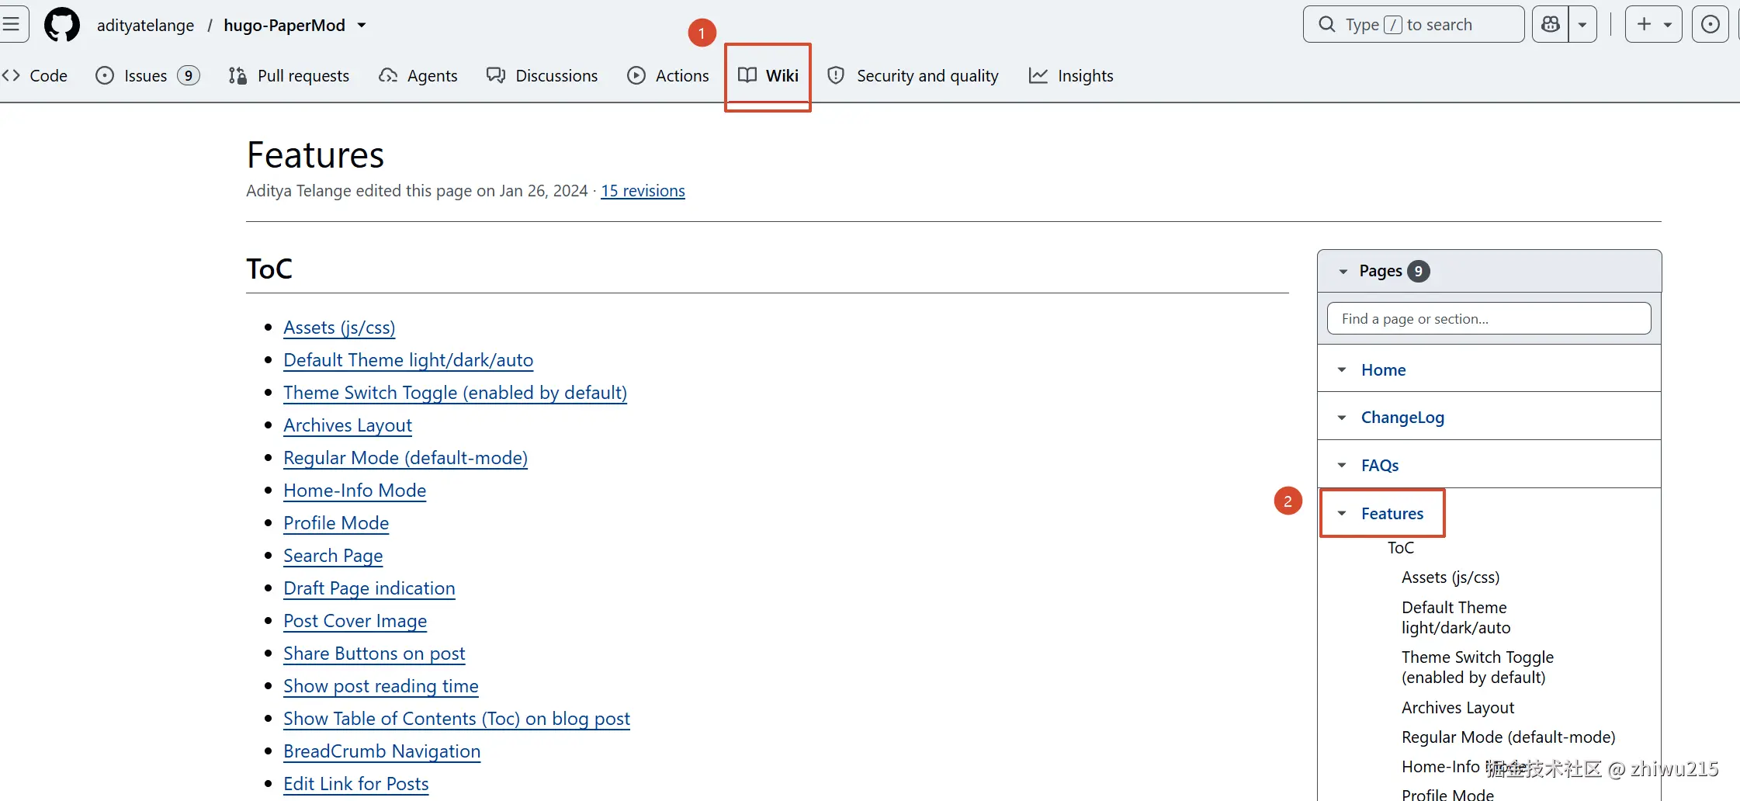Open the Security and quality tab
This screenshot has height=801, width=1740.
pyautogui.click(x=913, y=76)
